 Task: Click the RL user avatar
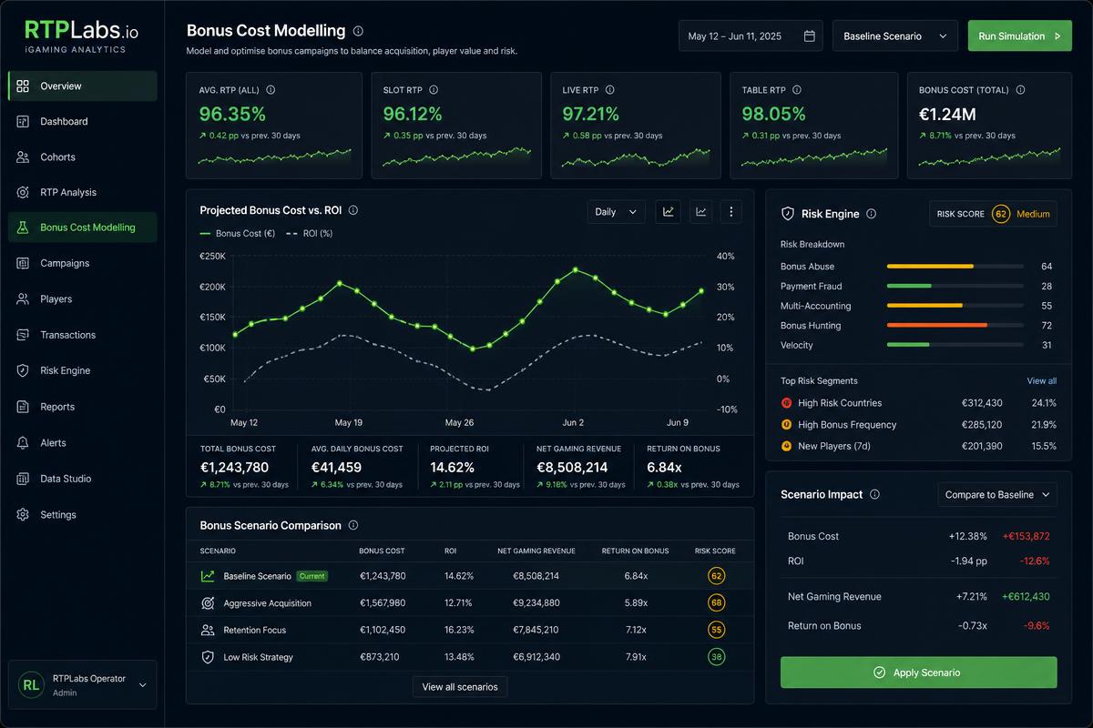coord(32,684)
